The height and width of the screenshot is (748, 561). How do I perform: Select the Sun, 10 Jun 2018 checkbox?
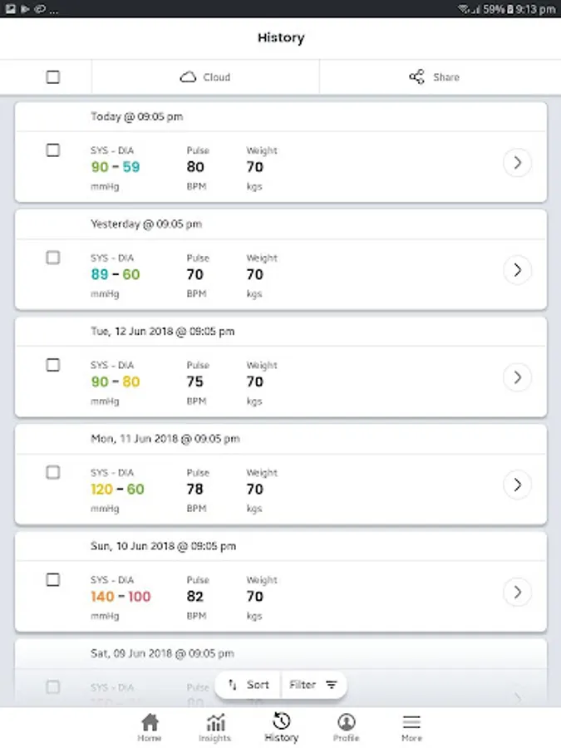pos(53,579)
